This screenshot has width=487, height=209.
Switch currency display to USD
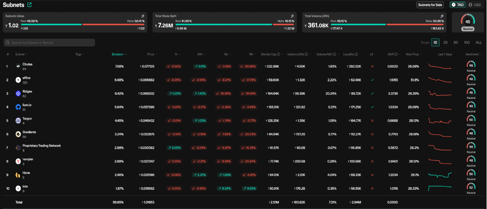(x=475, y=5)
